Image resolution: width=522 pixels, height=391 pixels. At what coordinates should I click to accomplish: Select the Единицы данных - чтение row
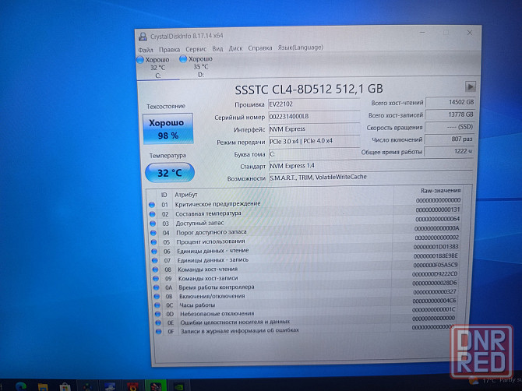coord(305,249)
